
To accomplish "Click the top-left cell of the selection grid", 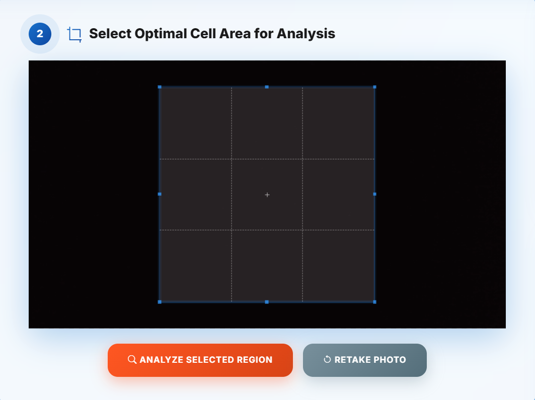I will pos(195,122).
